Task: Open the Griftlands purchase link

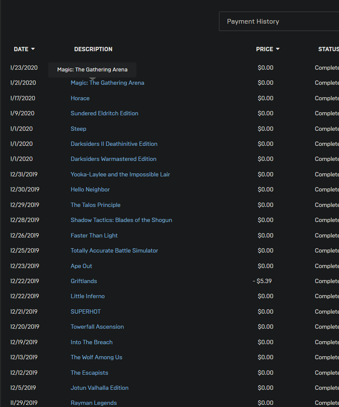Action: tap(83, 281)
